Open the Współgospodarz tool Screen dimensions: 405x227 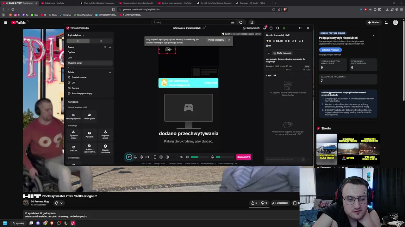click(x=74, y=116)
